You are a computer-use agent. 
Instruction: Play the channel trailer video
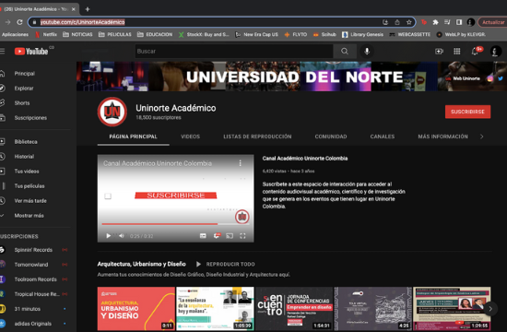click(109, 235)
